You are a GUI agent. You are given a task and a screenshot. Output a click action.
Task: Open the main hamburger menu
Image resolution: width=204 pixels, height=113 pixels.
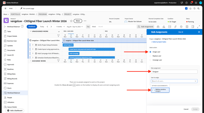click(x=5, y=8)
